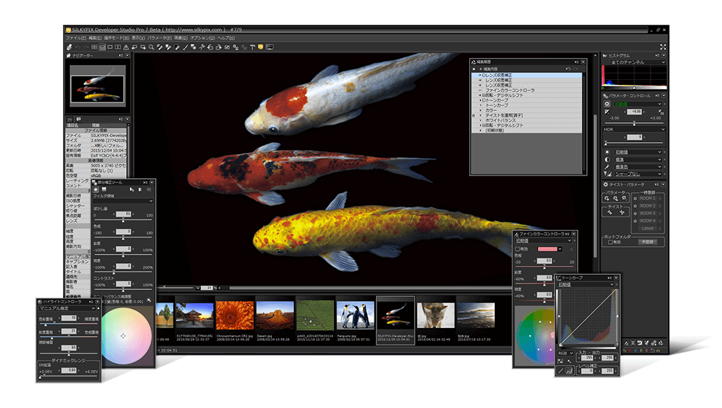722x408 pixels.
Task: Click the undo arrow in the 編集履歴 panel
Action: pyautogui.click(x=568, y=69)
